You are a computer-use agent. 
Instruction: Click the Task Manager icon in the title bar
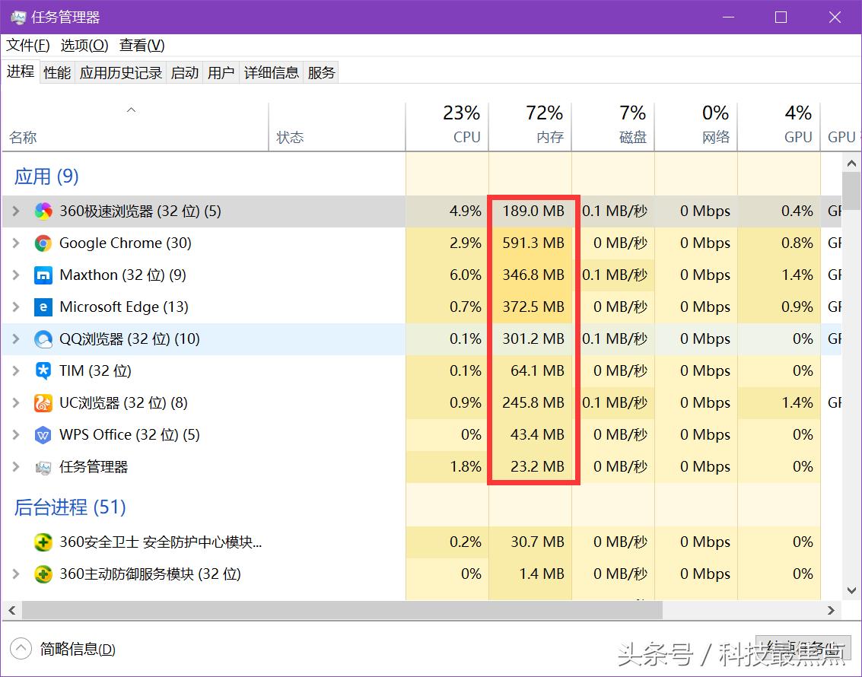(x=17, y=16)
